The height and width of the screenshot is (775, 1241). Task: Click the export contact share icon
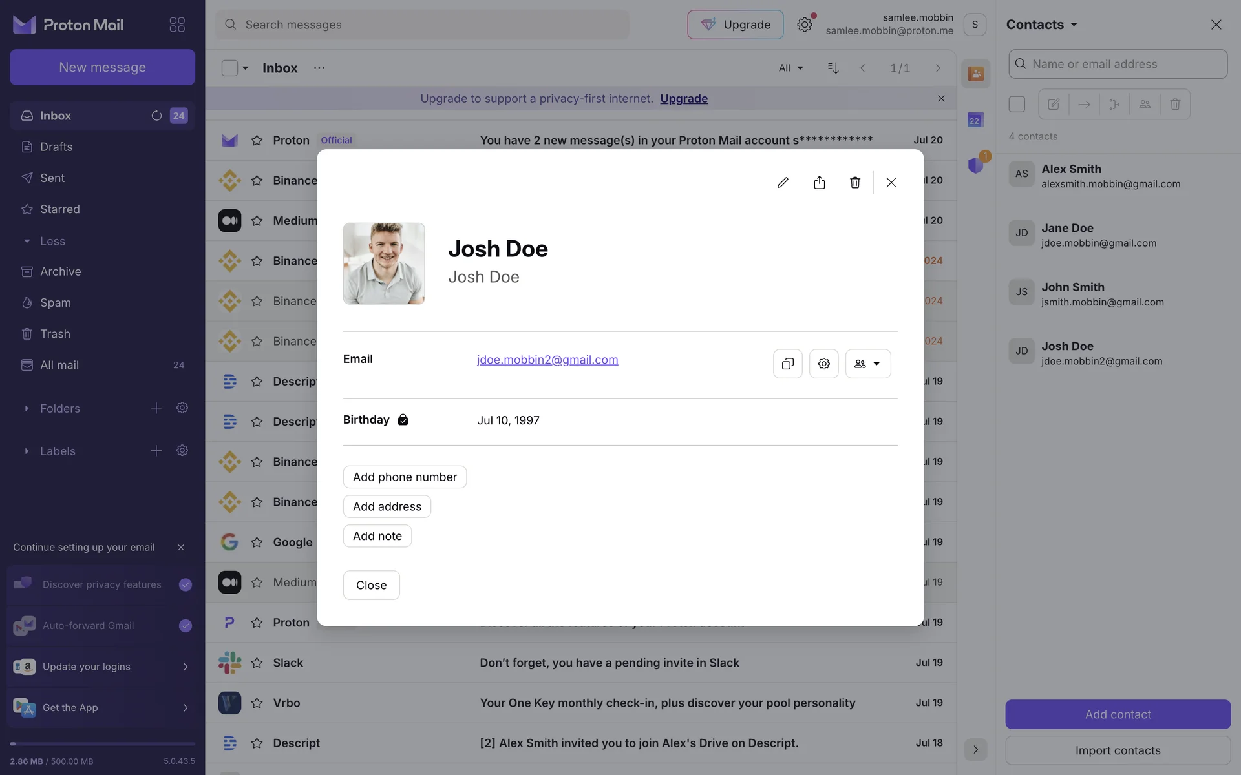819,183
